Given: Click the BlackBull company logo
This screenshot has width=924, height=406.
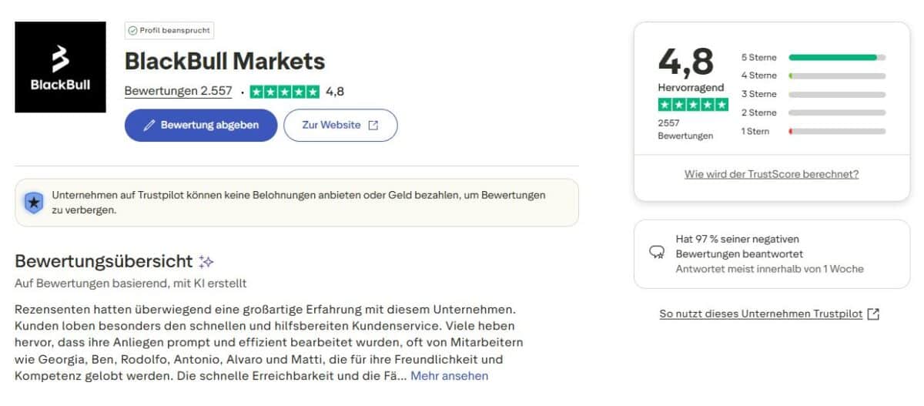Looking at the screenshot, I should coord(60,67).
